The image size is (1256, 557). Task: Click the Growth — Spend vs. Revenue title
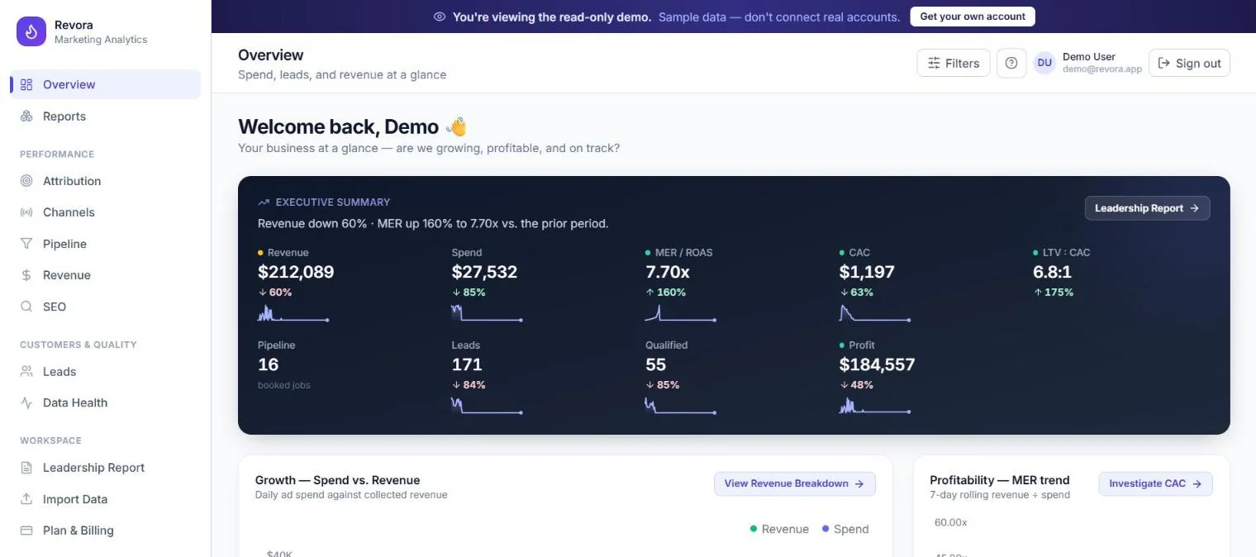pos(337,480)
